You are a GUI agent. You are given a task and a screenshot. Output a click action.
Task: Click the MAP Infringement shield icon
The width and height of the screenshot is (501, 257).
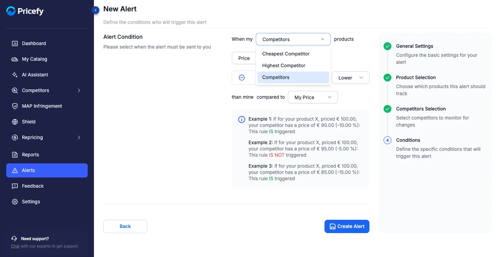(x=15, y=106)
